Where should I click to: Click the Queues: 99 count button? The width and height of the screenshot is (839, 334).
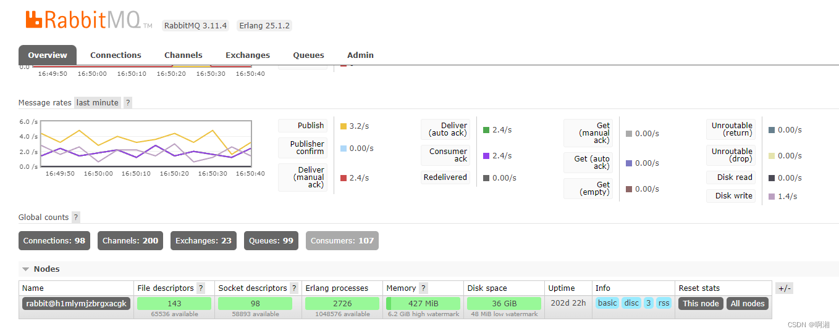271,240
